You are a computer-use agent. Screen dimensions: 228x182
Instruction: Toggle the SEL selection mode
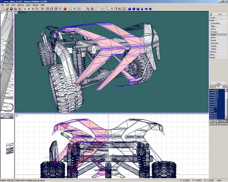pyautogui.click(x=218, y=86)
